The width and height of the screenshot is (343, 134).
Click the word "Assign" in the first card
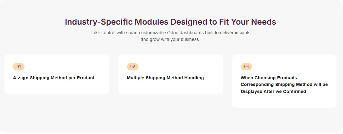(21, 78)
